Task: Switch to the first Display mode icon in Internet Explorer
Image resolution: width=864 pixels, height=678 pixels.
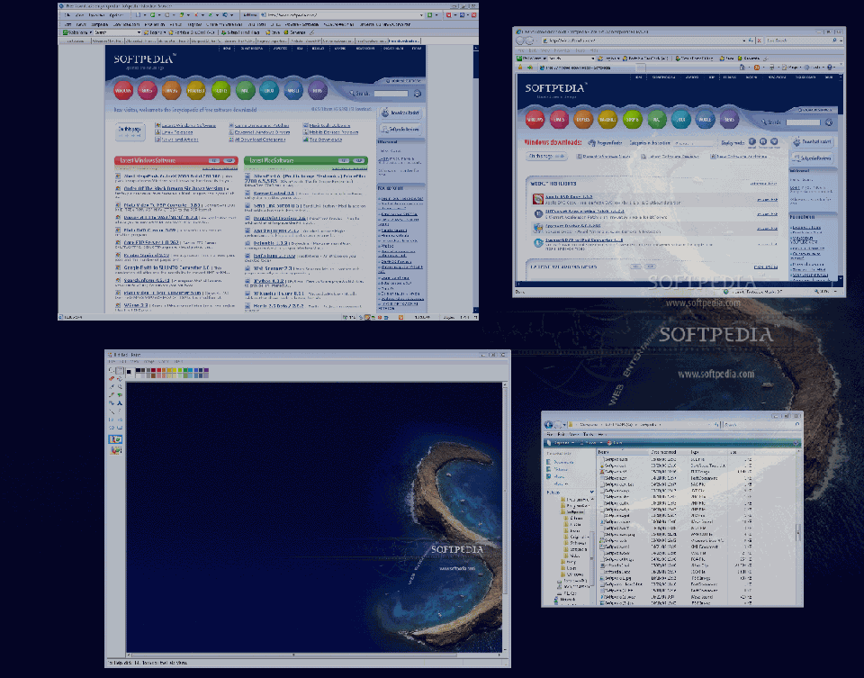Action: click(x=752, y=141)
